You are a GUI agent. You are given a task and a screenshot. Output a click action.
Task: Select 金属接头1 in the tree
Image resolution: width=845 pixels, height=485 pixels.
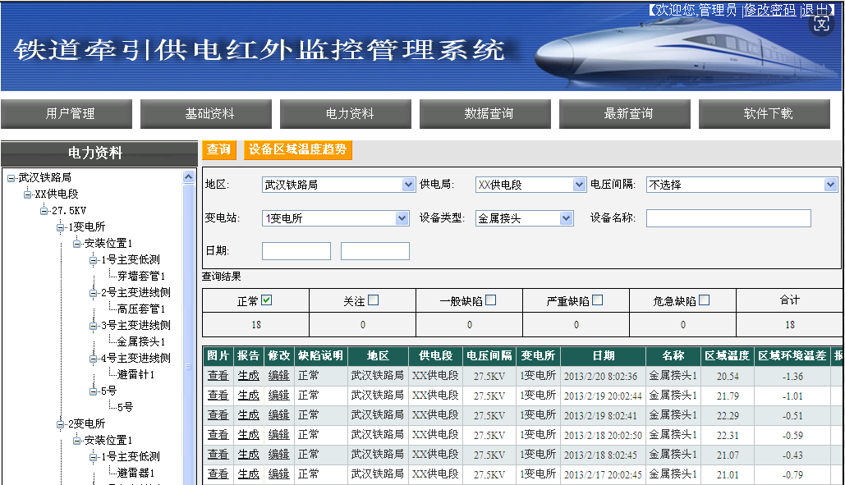pos(140,341)
